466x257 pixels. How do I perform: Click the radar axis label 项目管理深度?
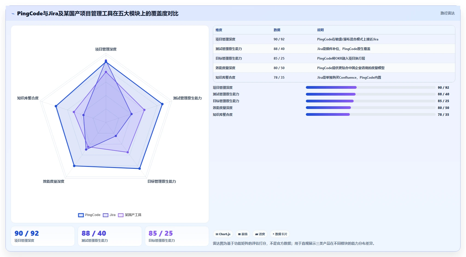point(106,49)
